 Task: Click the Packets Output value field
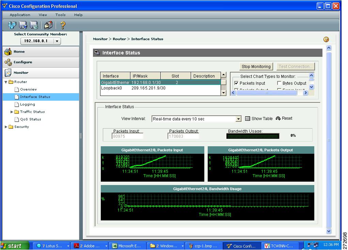(x=183, y=136)
